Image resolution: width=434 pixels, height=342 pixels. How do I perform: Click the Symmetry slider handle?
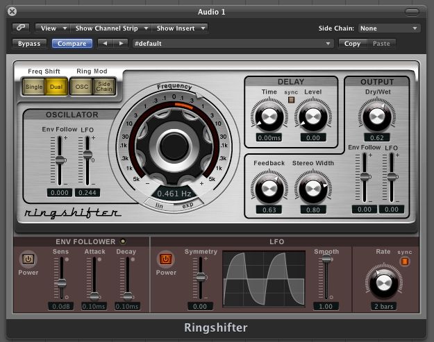tap(201, 277)
